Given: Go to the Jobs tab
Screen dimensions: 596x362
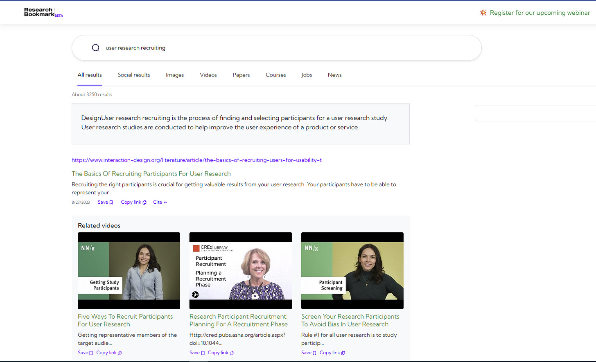Looking at the screenshot, I should 307,75.
